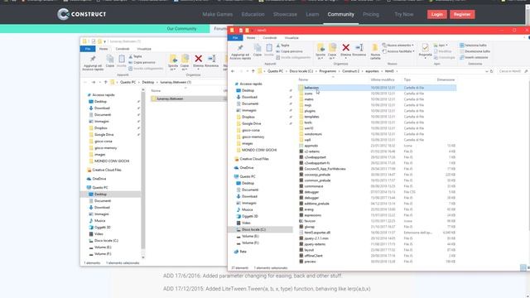Click the Showcase link in site navigation

[x=285, y=15]
